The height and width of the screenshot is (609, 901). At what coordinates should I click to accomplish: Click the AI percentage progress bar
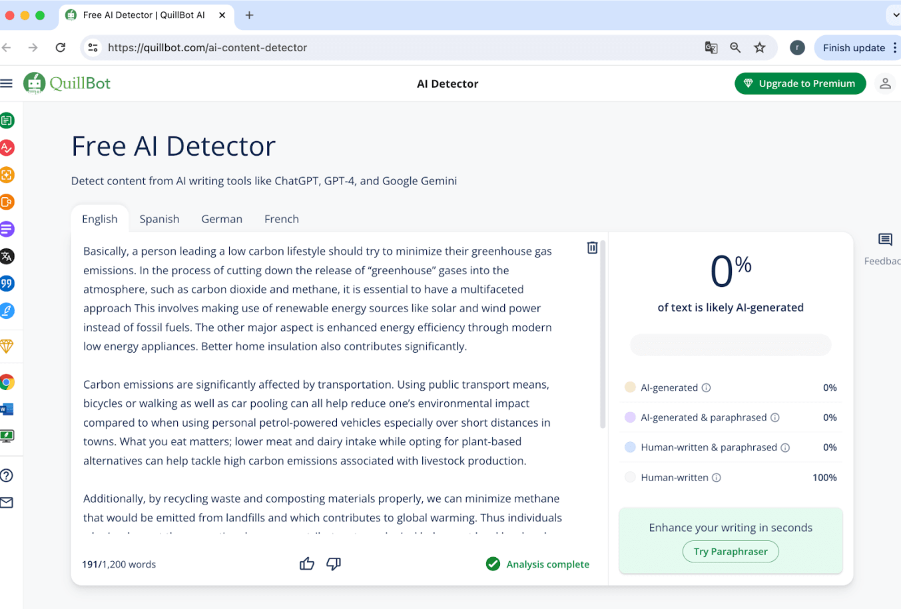(731, 345)
